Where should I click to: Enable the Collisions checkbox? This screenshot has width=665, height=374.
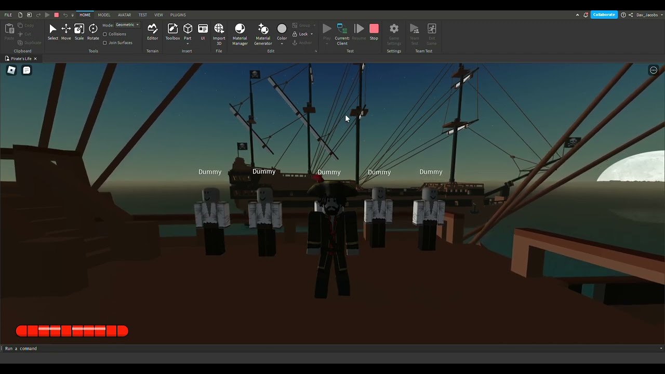click(x=105, y=34)
